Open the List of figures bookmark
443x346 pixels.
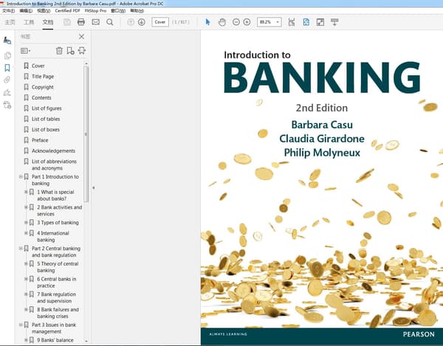tap(47, 108)
